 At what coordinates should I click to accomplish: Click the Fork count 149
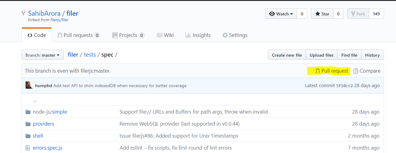click(376, 14)
